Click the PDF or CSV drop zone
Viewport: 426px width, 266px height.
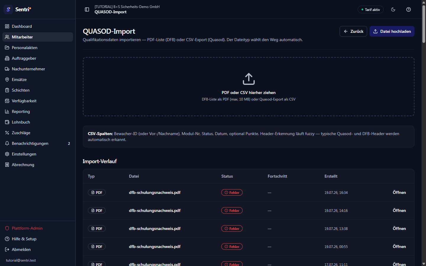[248, 87]
